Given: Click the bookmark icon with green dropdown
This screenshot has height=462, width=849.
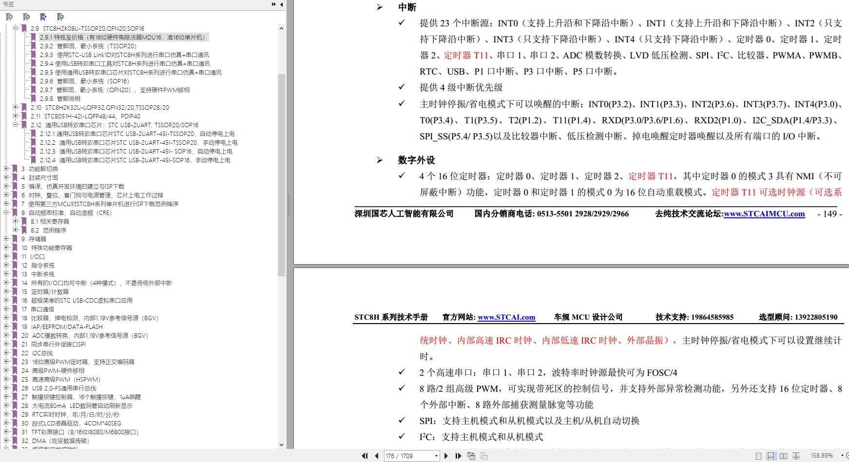Looking at the screenshot, I should click(x=60, y=17).
